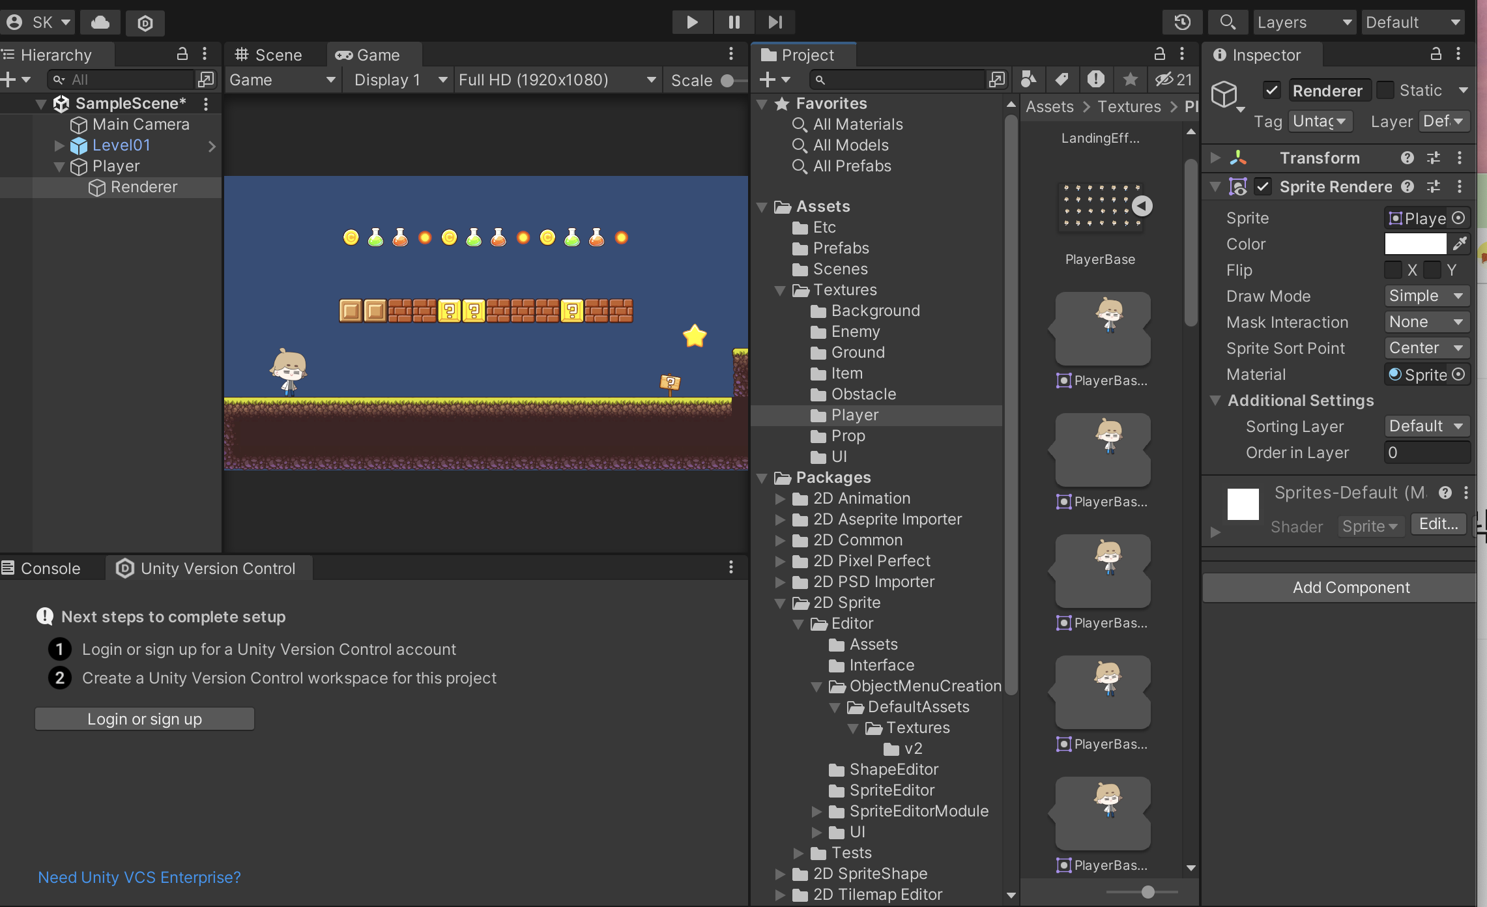
Task: Toggle the Static checkbox
Action: [x=1385, y=90]
